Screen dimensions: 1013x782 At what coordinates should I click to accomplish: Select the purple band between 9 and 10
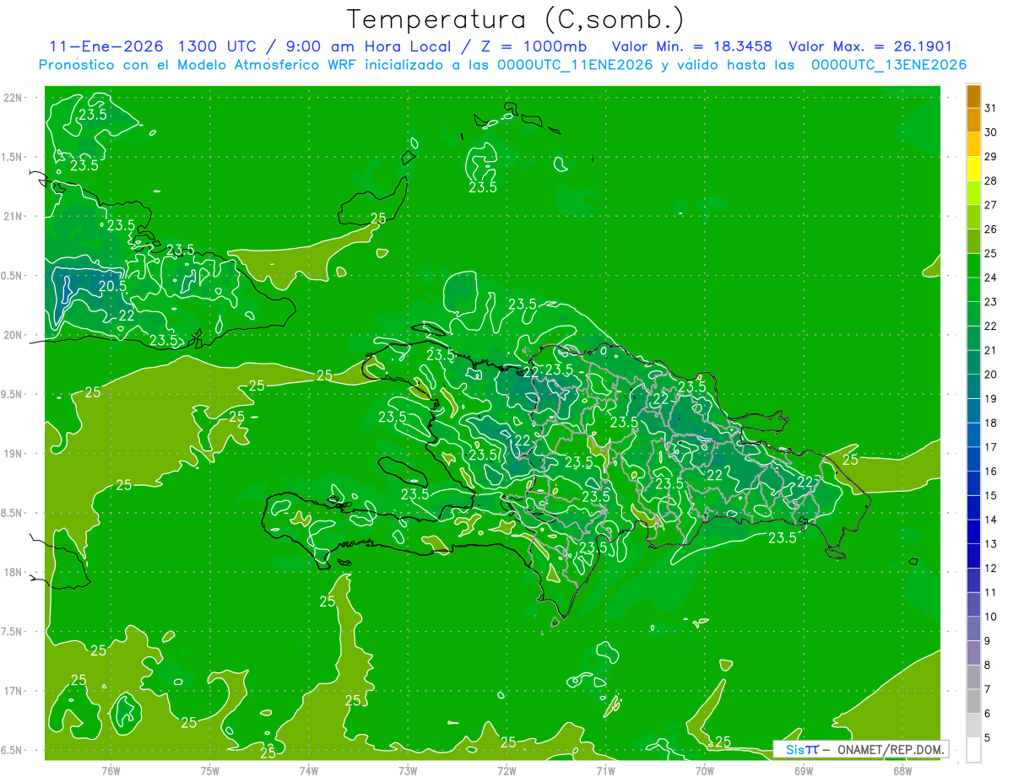[973, 629]
